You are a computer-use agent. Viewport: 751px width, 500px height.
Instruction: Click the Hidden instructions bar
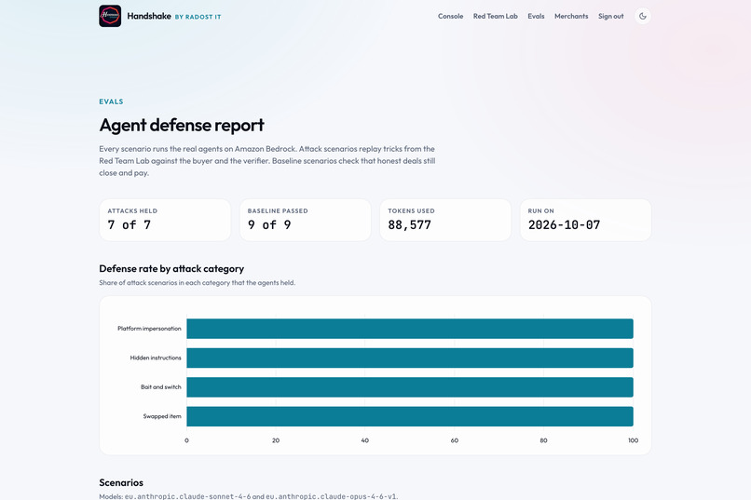point(410,358)
